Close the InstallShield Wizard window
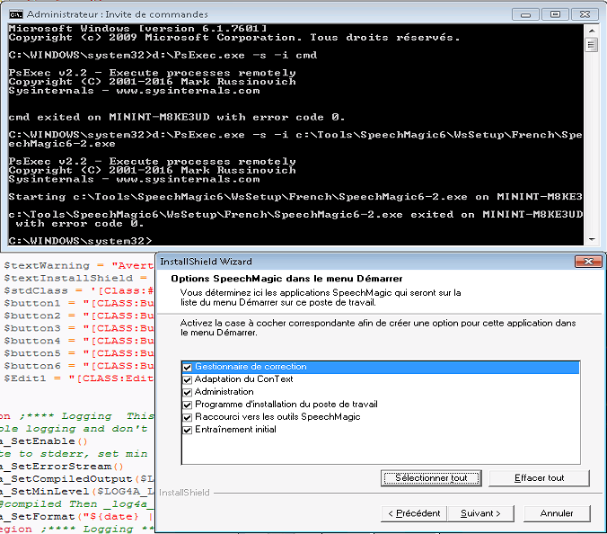 (x=588, y=262)
